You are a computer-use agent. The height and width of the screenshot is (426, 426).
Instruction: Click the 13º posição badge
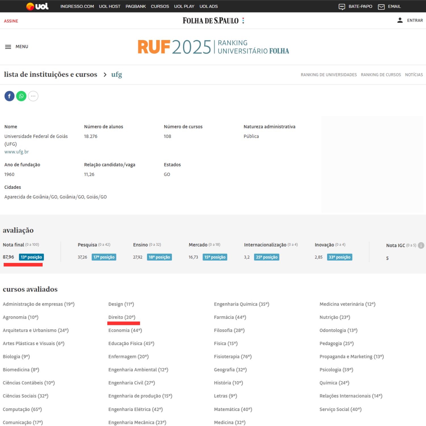pos(31,257)
